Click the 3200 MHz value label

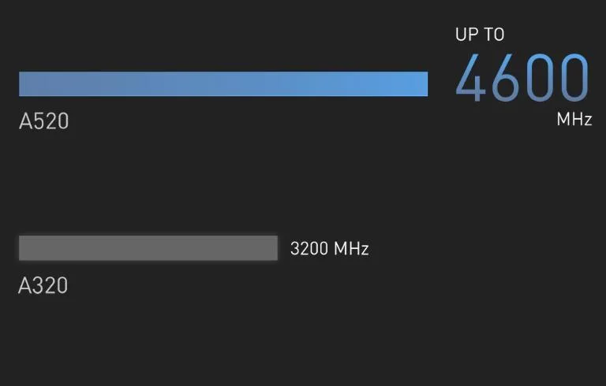coord(330,249)
